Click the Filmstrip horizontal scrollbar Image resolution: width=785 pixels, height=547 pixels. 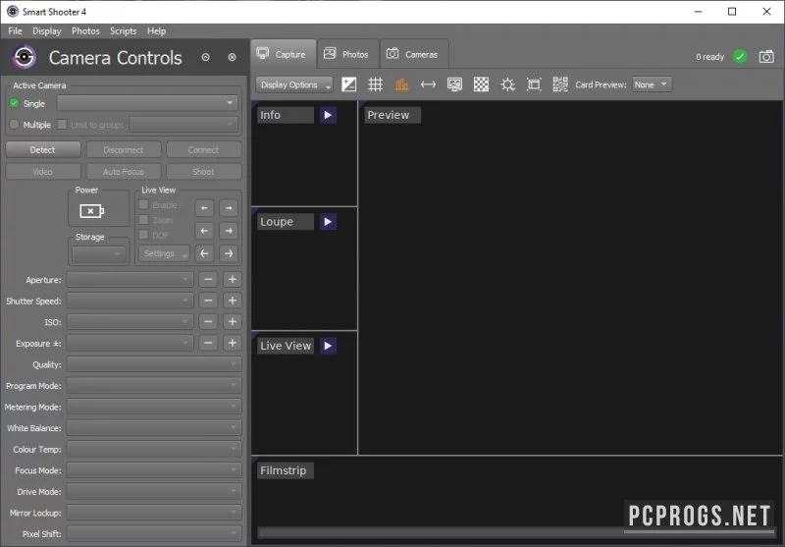pos(516,532)
